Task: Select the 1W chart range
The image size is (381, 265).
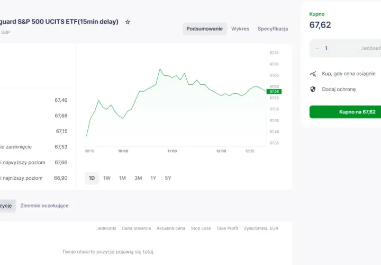Action: [x=107, y=178]
